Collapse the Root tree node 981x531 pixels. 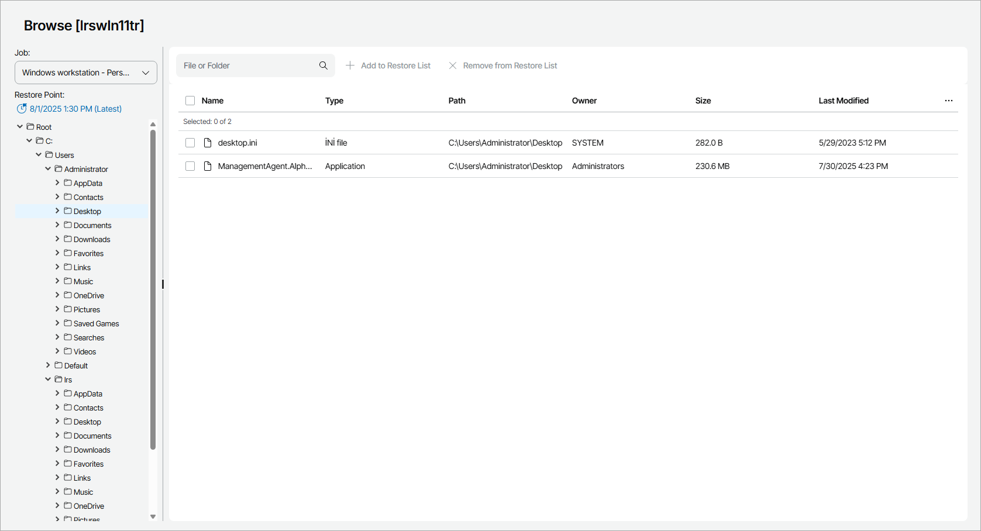pos(20,126)
